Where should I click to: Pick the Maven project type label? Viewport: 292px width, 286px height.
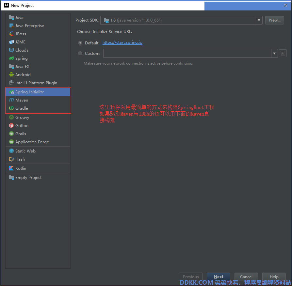coord(22,100)
